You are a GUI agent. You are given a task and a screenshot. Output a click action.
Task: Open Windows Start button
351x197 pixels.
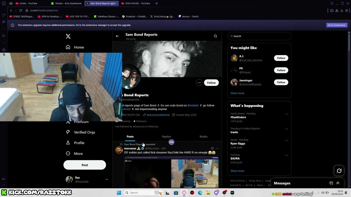[119, 193]
